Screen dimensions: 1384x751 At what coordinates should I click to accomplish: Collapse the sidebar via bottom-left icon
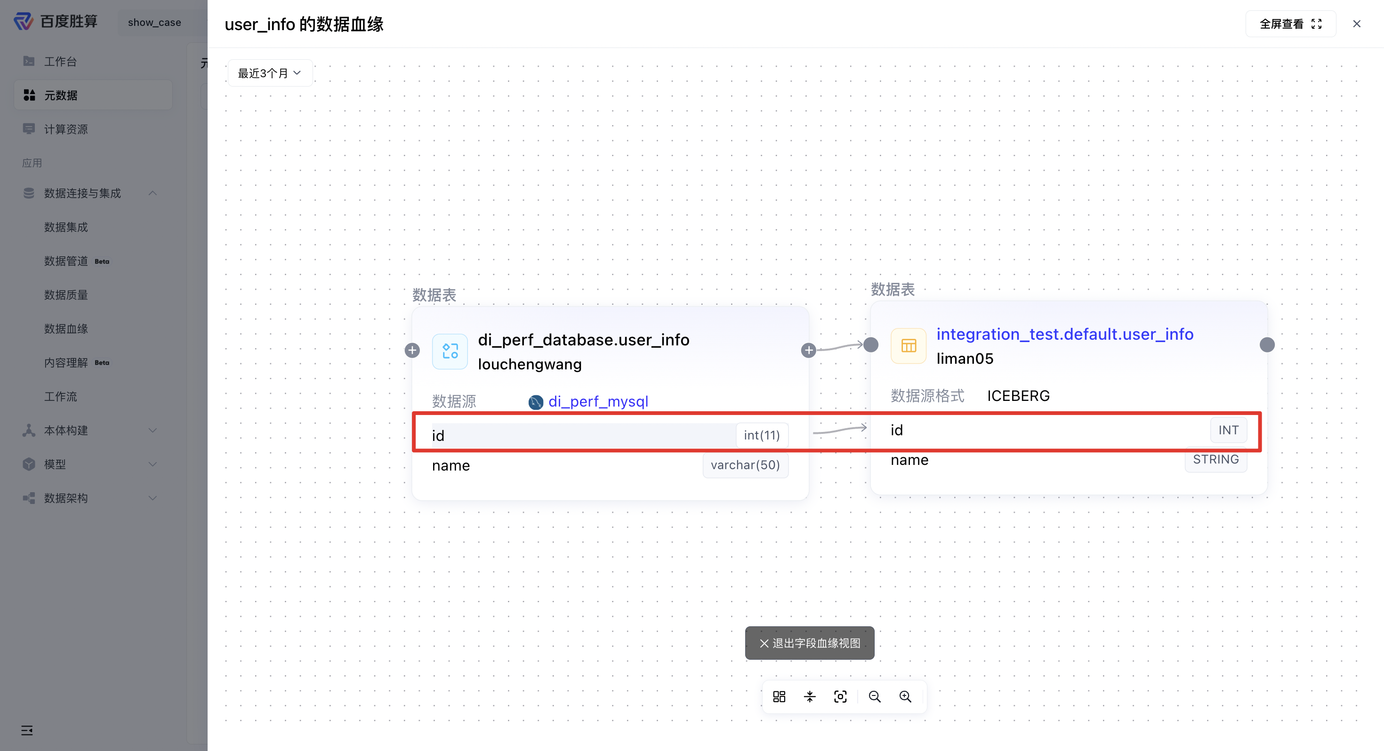pos(27,730)
